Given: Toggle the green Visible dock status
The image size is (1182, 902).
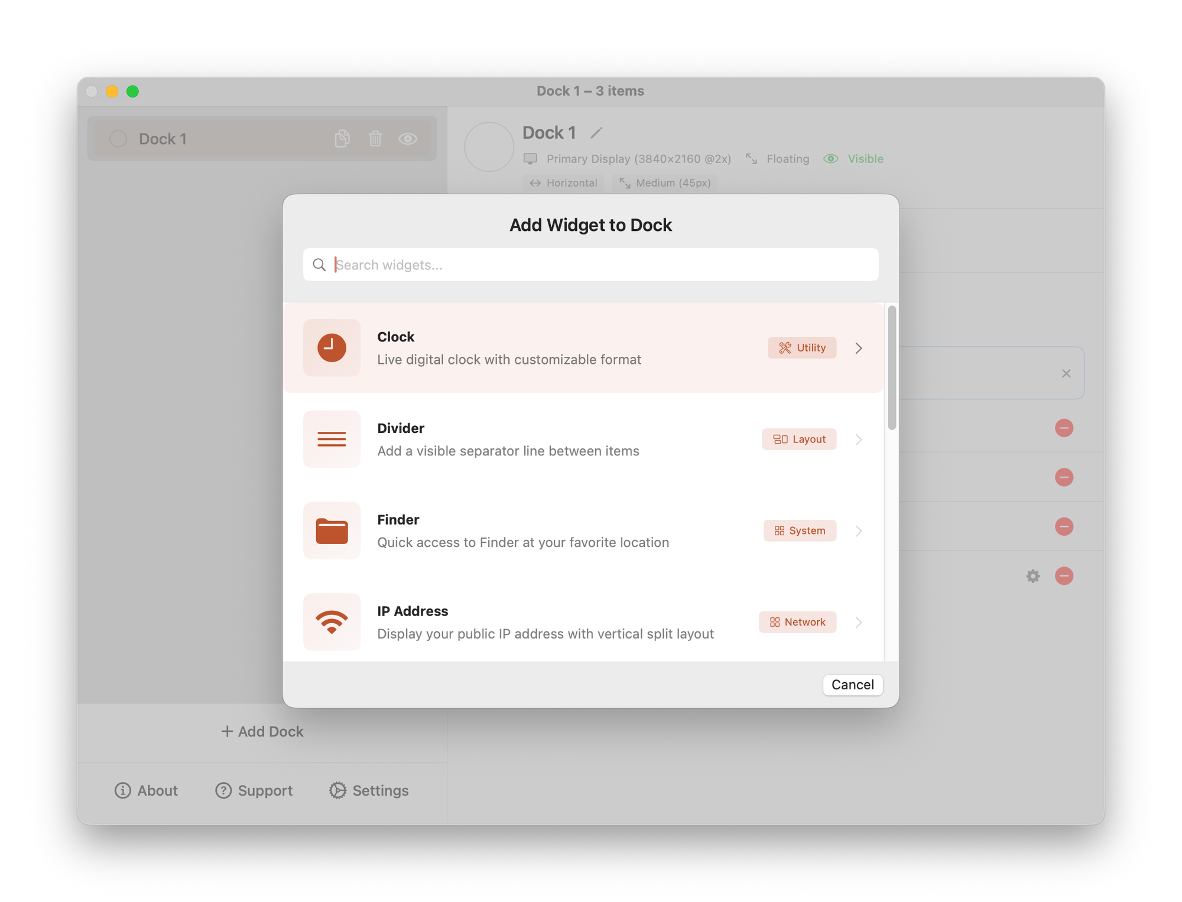Looking at the screenshot, I should point(853,159).
